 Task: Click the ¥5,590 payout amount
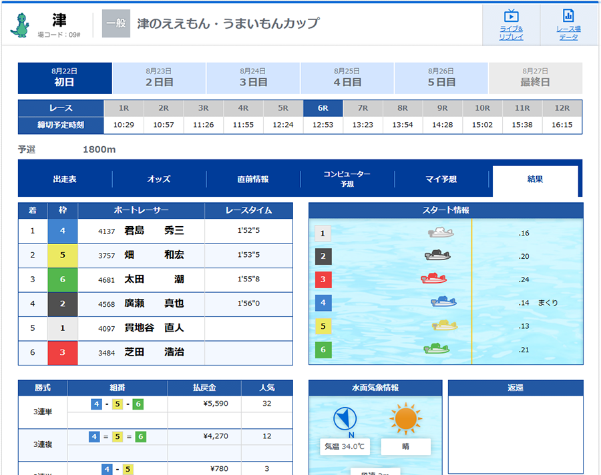pyautogui.click(x=216, y=404)
